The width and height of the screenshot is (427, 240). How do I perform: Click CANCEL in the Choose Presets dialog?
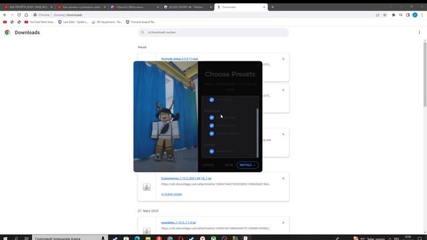tap(209, 165)
